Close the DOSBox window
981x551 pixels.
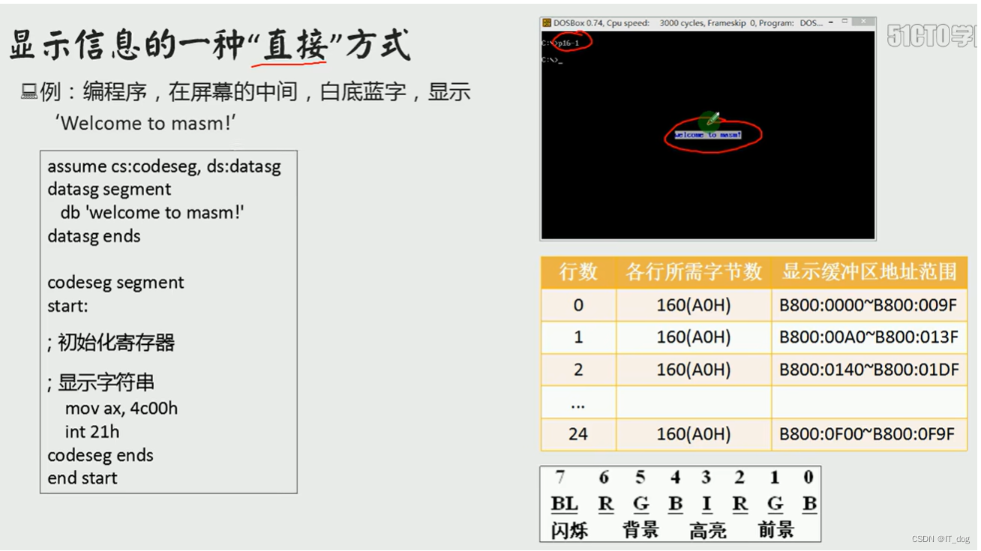click(863, 22)
